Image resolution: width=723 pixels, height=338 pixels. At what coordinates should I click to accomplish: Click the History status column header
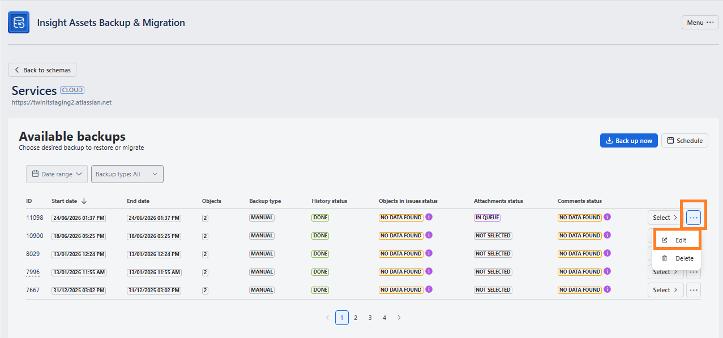(330, 201)
